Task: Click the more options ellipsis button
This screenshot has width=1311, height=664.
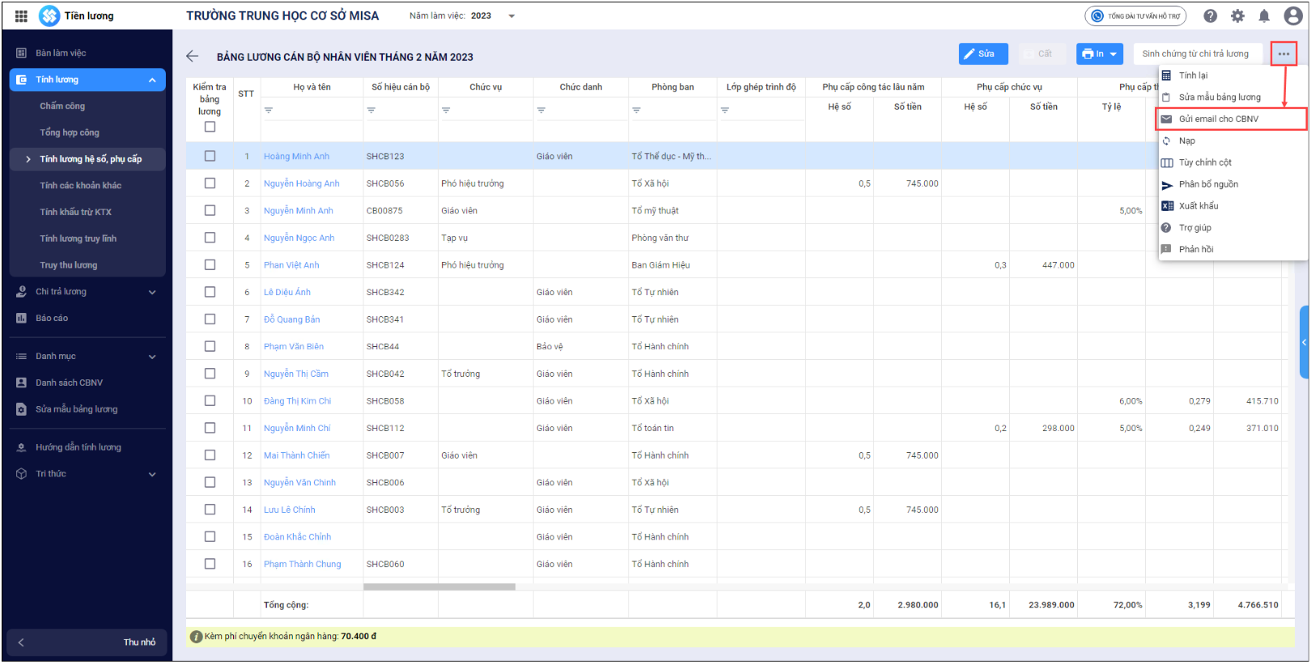Action: tap(1283, 54)
